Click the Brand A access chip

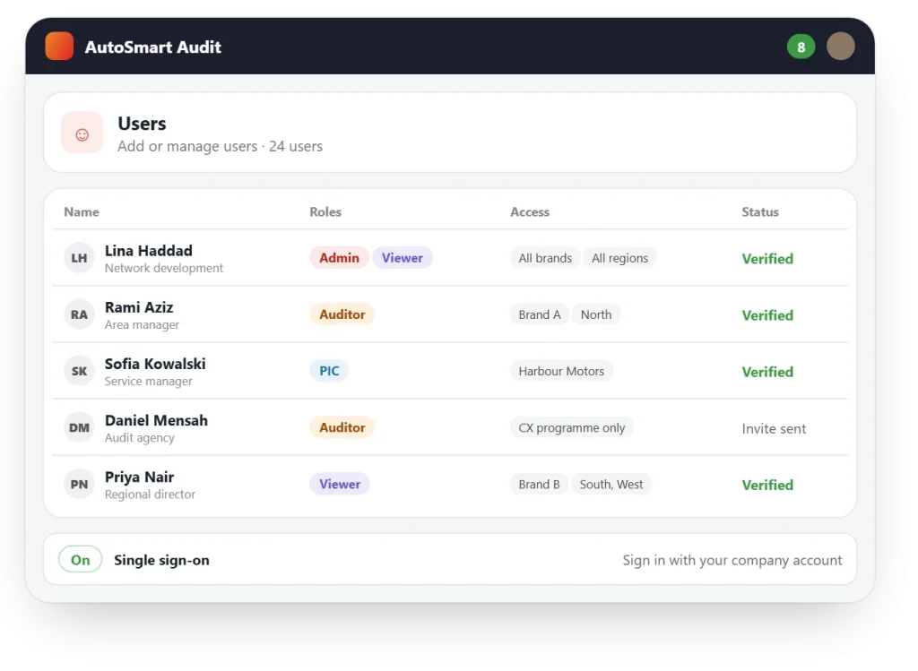tap(539, 314)
